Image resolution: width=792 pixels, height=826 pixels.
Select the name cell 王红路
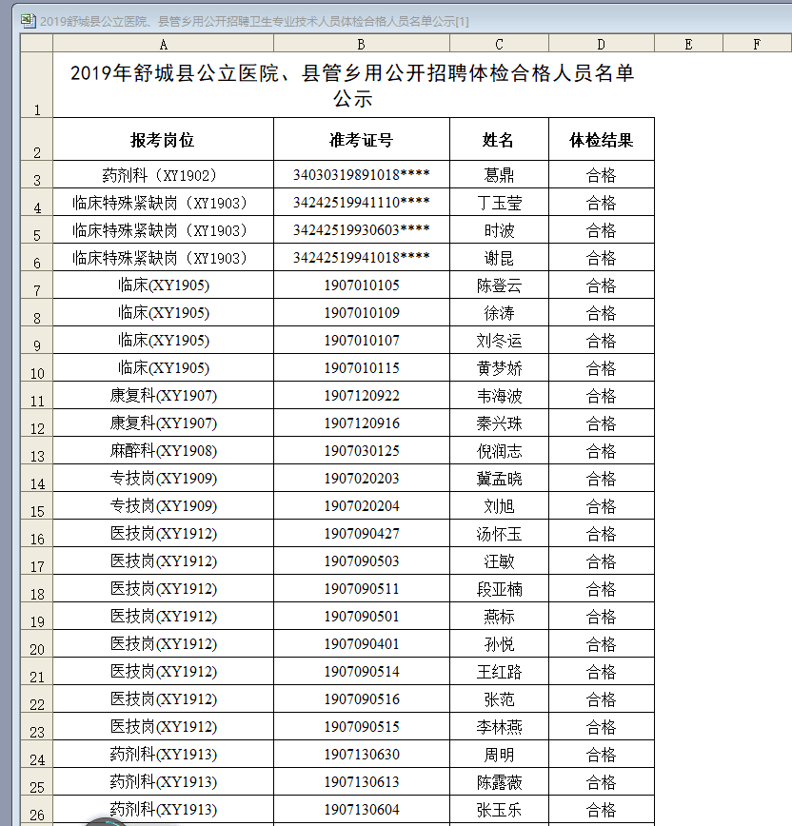[x=499, y=671]
